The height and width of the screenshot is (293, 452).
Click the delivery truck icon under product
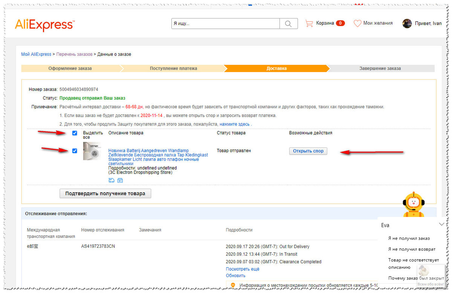[111, 181]
